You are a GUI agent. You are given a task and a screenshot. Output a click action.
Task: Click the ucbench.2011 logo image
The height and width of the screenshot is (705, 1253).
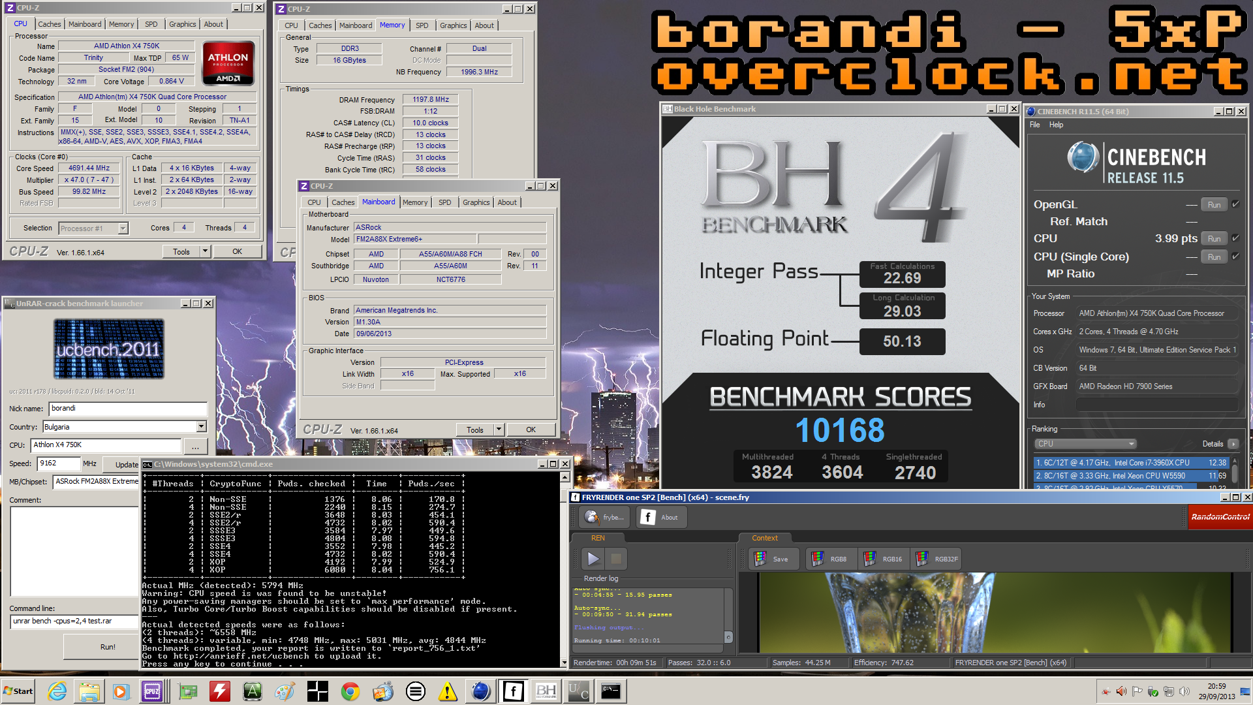click(108, 349)
